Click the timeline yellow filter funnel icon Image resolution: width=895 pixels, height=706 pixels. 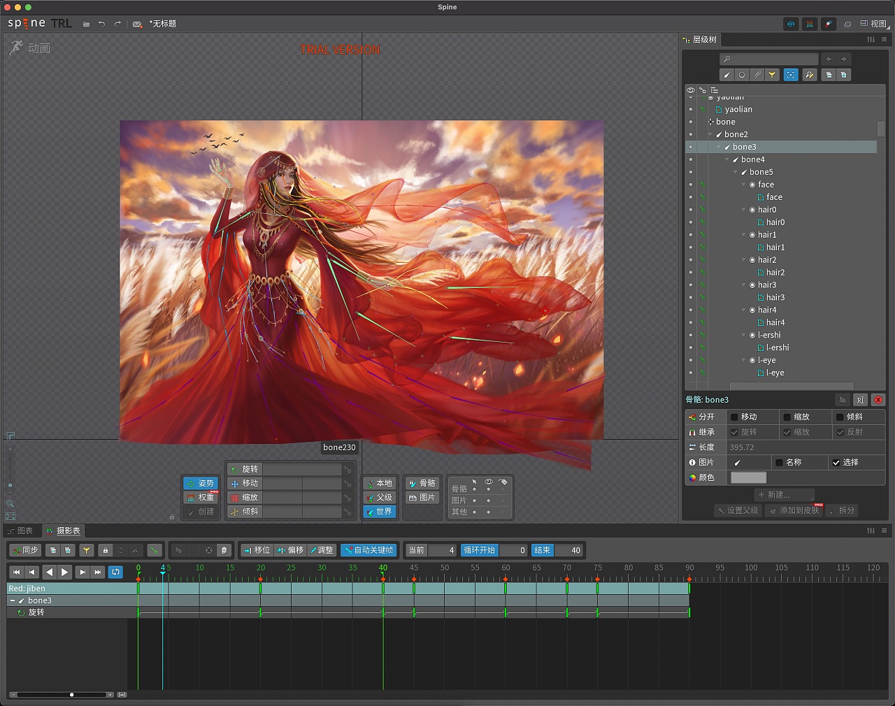click(x=87, y=550)
